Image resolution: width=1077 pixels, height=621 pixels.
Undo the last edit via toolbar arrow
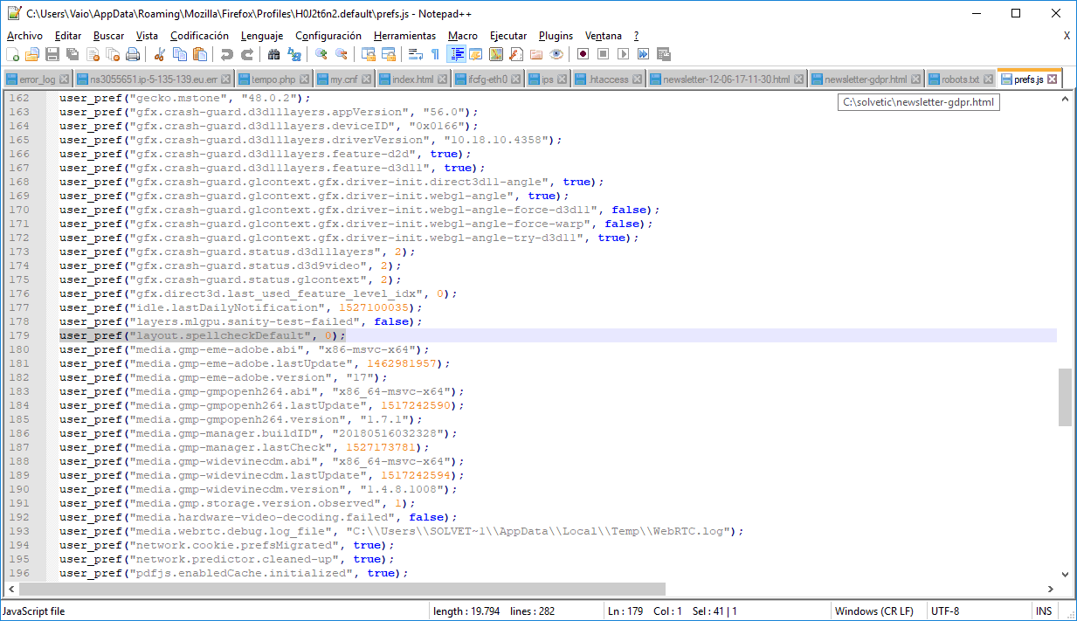coord(227,54)
